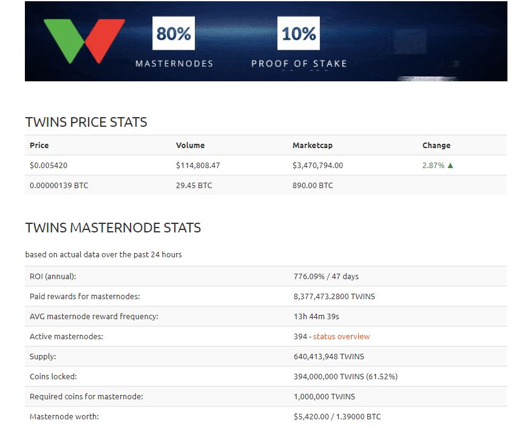Click the green and red TWINS logo
Viewport: 522px width, 446px height.
(x=84, y=41)
